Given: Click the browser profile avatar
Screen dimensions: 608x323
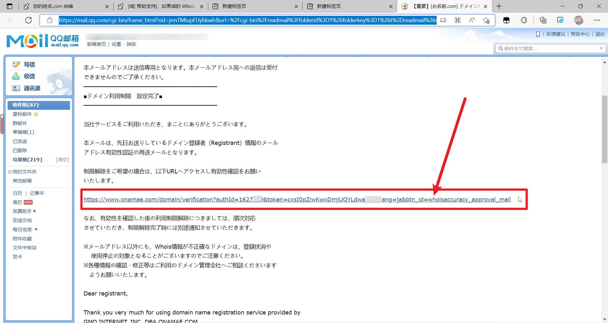Looking at the screenshot, I should click(x=579, y=20).
